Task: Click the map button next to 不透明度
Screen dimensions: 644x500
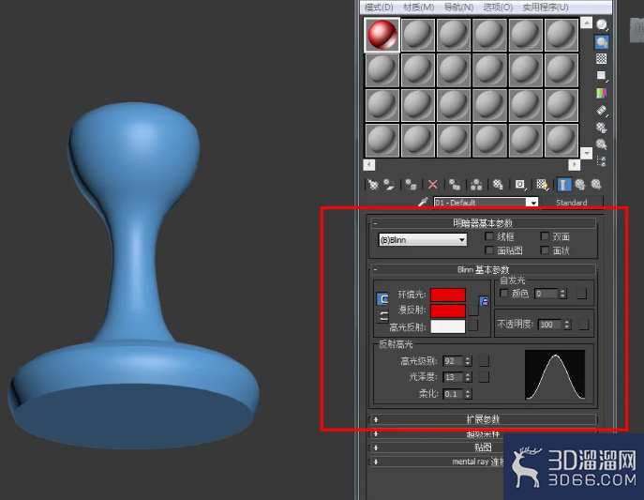Action: click(583, 325)
